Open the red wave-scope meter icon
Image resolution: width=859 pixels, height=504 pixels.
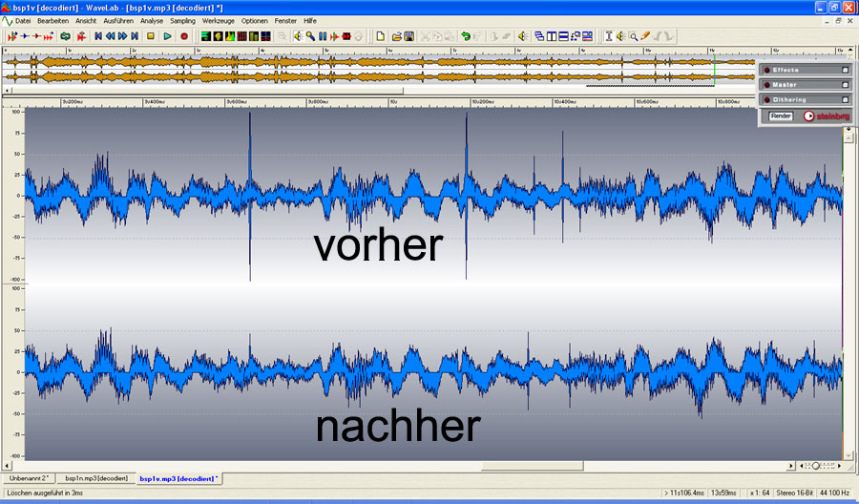[241, 36]
